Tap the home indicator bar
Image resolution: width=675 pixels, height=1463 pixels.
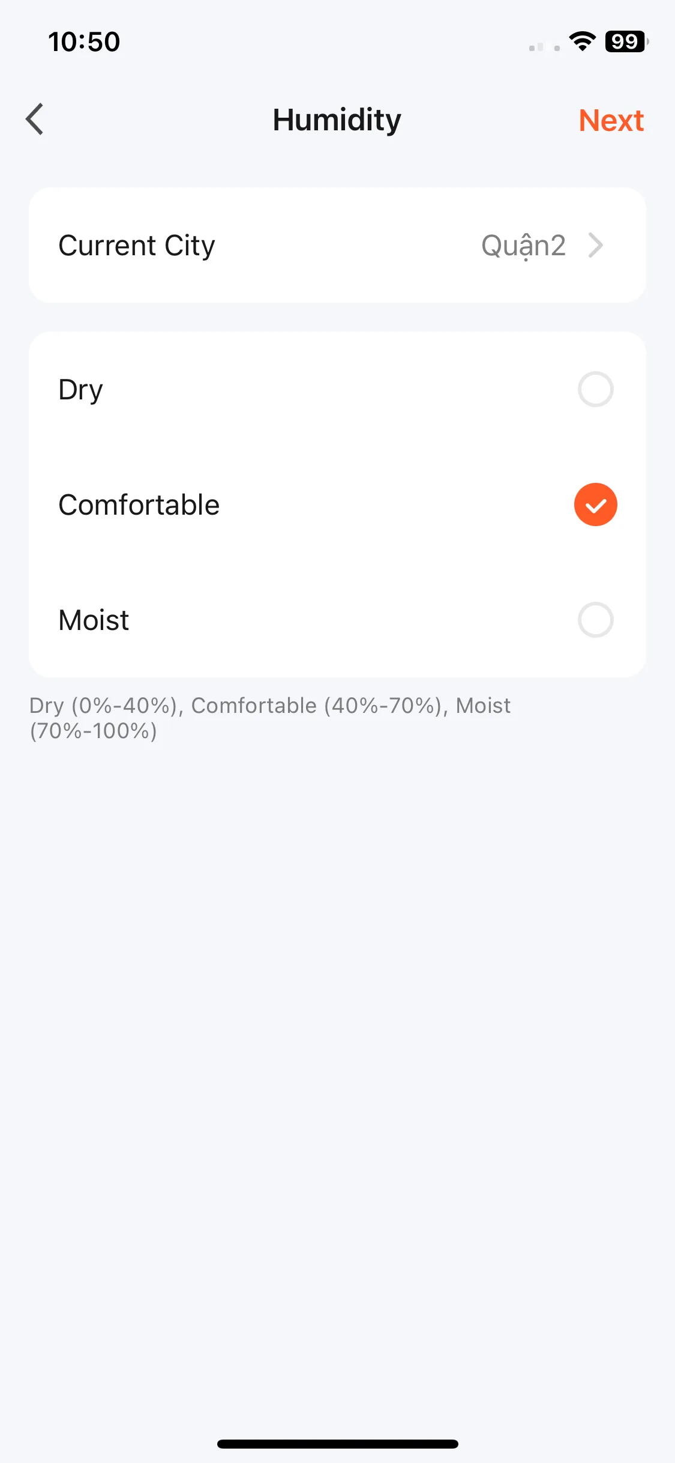point(337,1444)
